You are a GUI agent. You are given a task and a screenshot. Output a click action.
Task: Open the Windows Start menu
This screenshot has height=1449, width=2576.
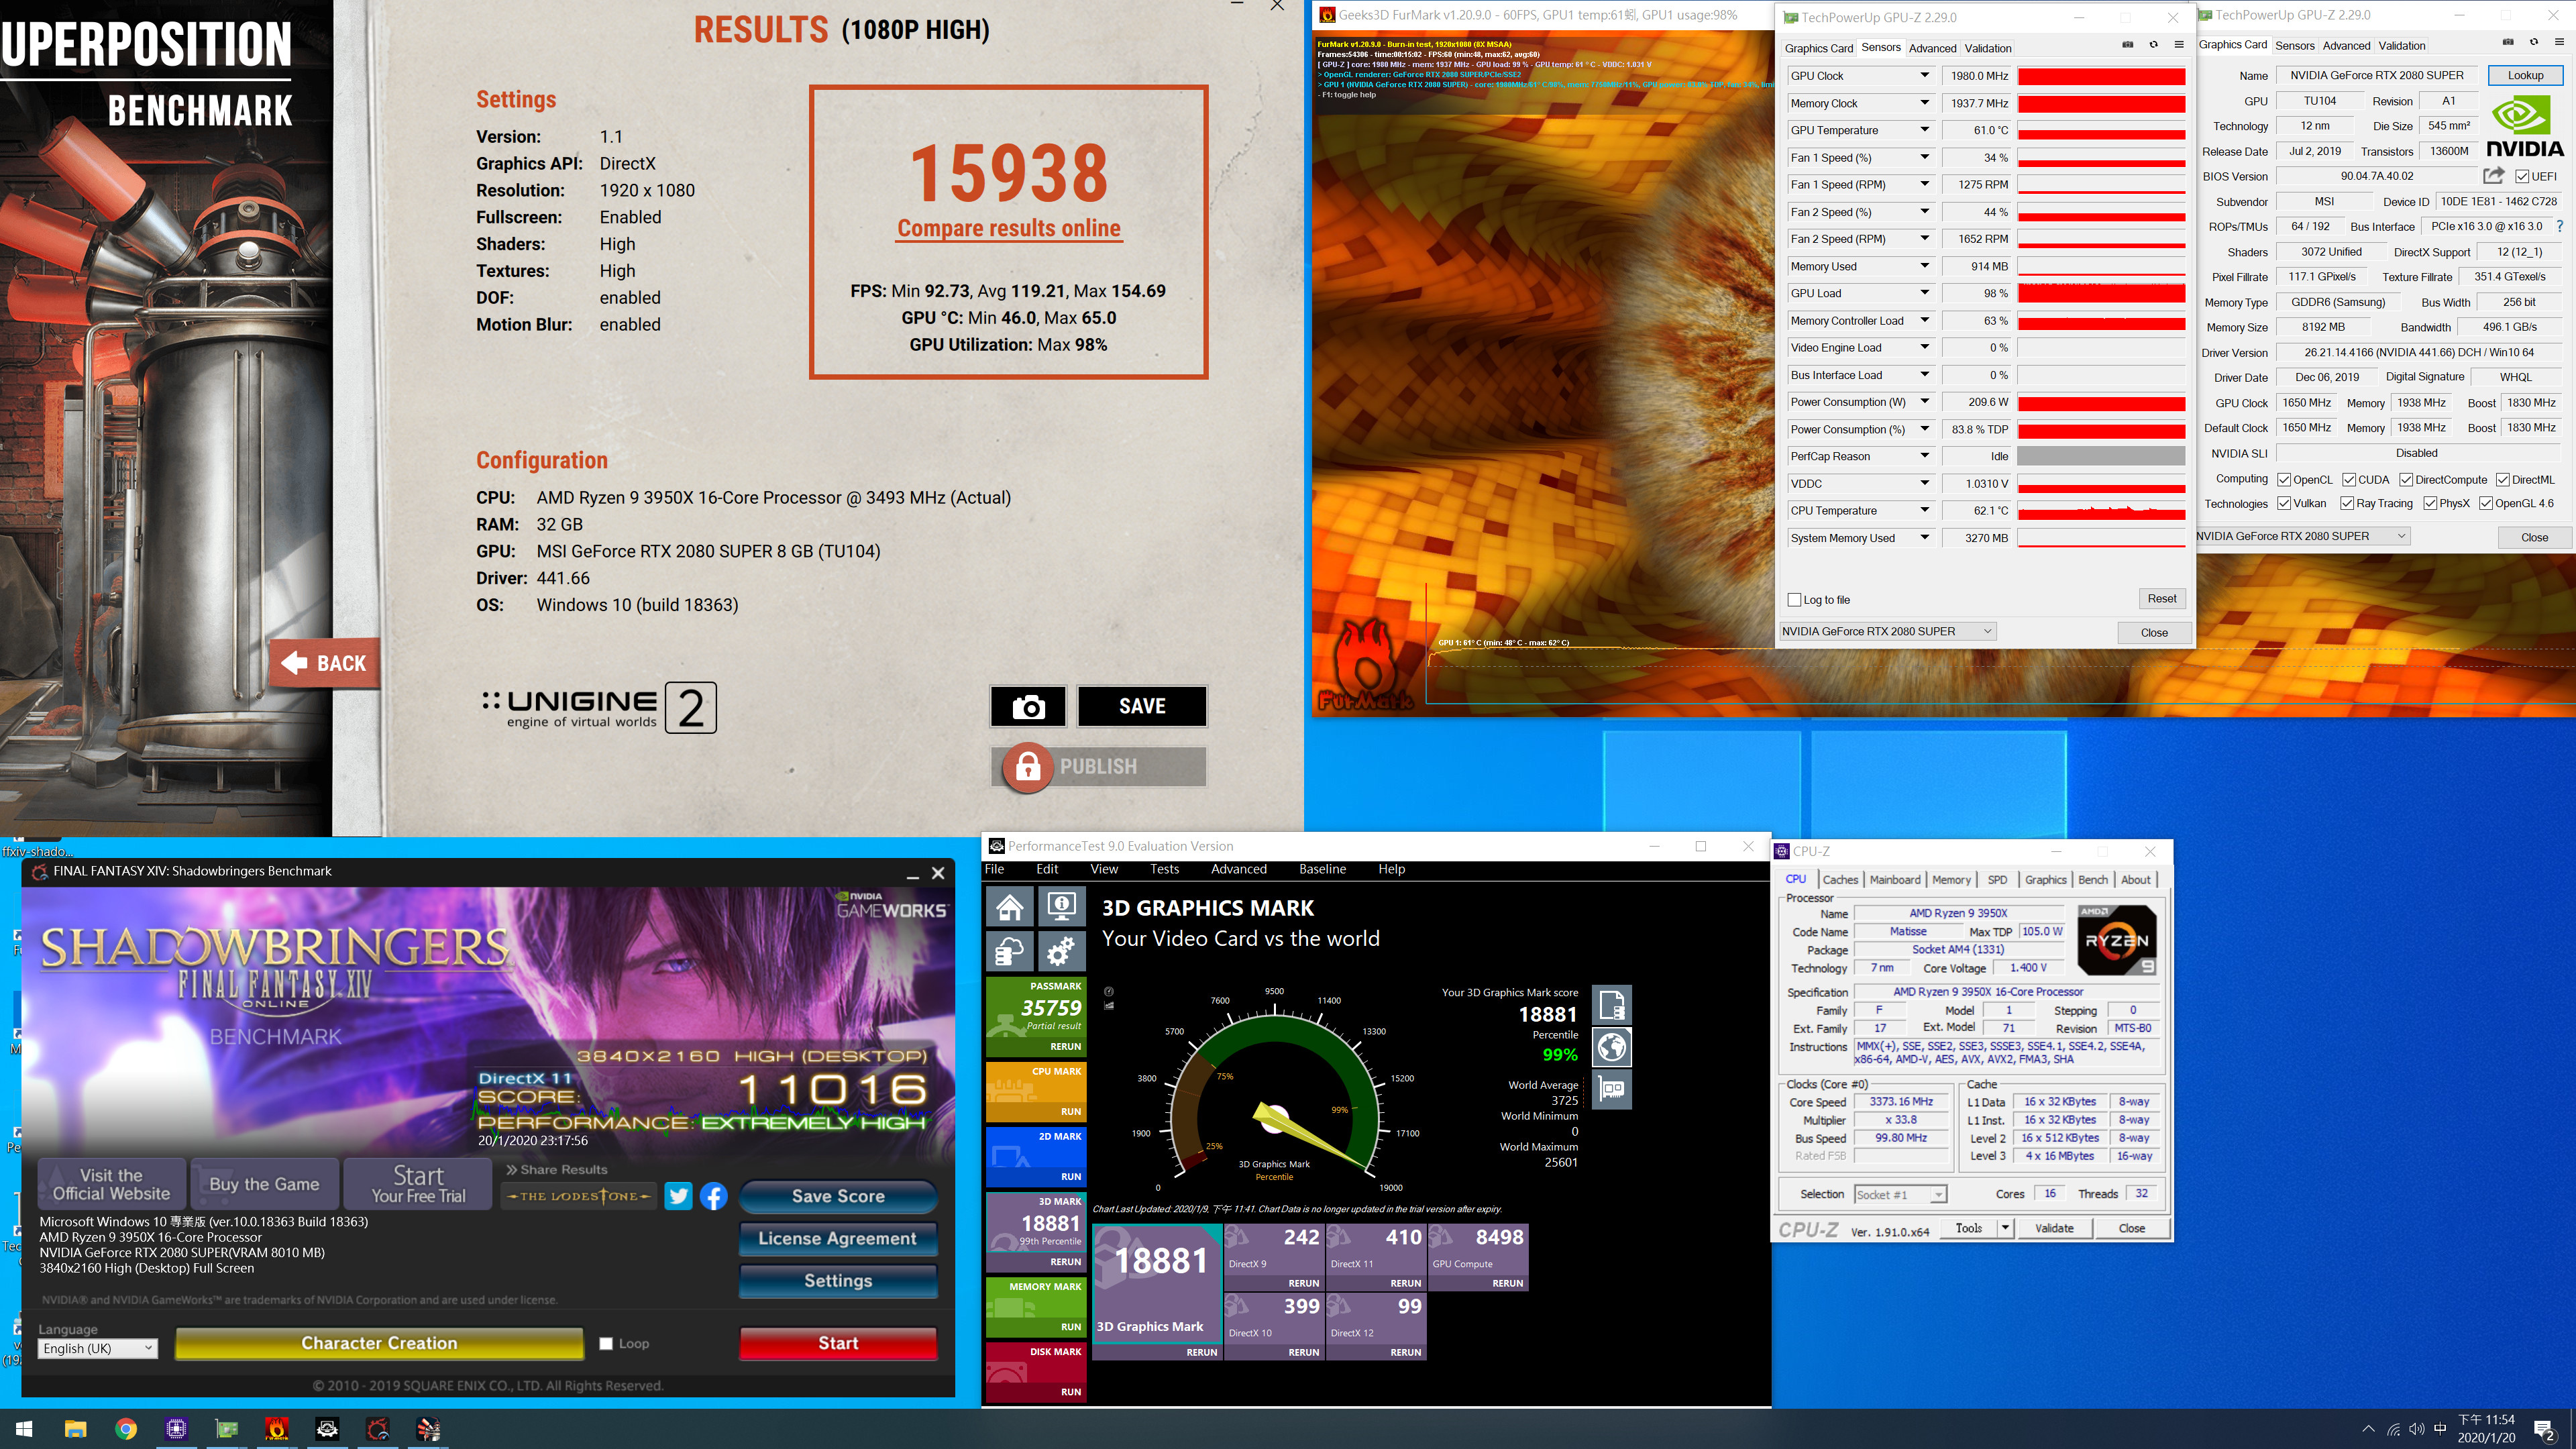point(24,1429)
